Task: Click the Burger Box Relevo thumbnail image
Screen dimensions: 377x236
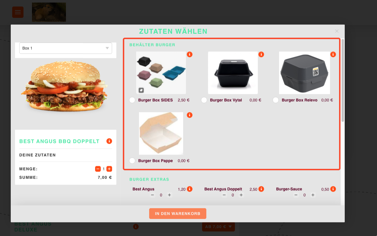Action: pyautogui.click(x=305, y=73)
